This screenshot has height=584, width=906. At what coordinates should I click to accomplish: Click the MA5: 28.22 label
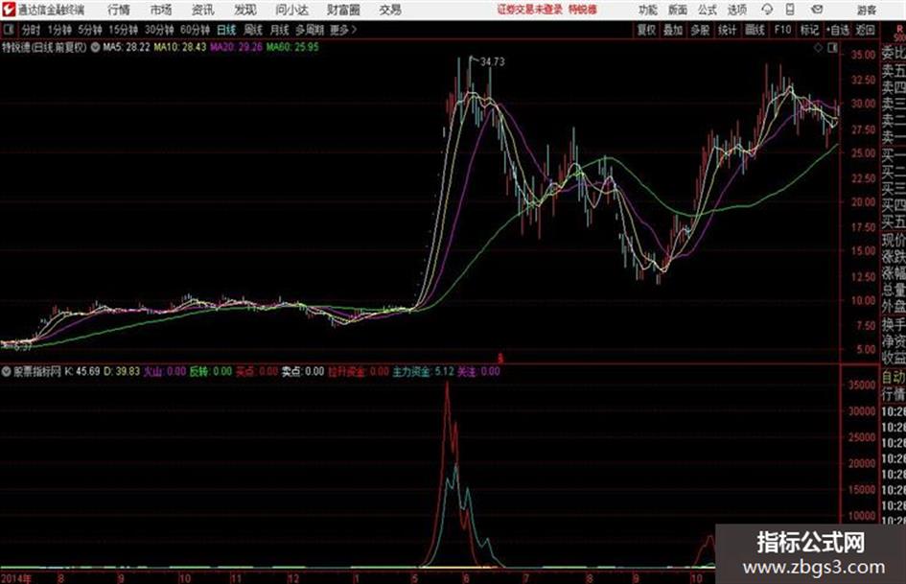[127, 47]
